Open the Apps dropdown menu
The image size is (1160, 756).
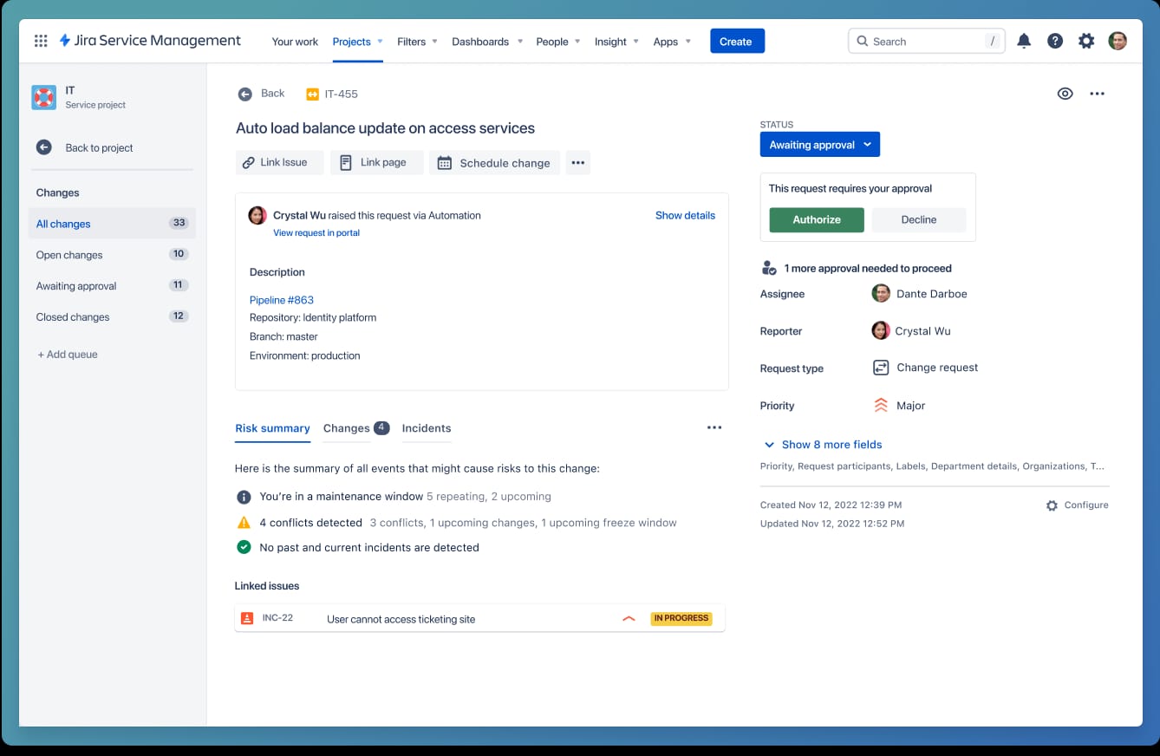[672, 42]
